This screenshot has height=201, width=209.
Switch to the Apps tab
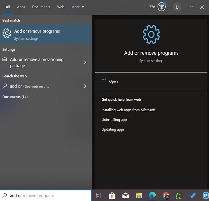tap(21, 7)
